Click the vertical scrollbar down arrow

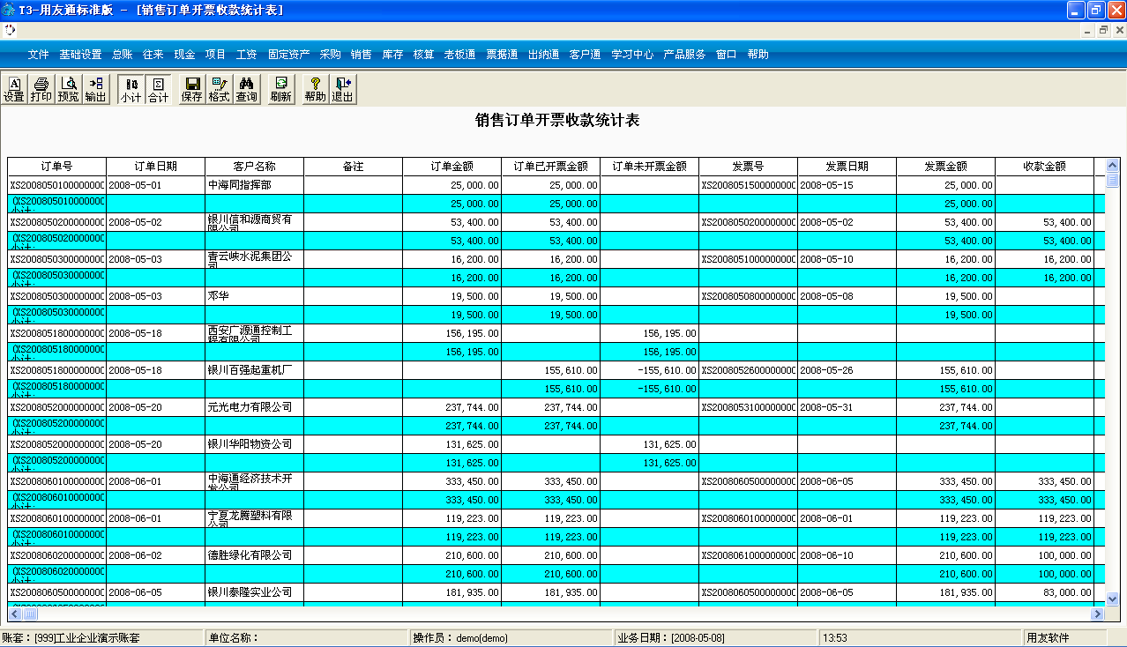1112,599
